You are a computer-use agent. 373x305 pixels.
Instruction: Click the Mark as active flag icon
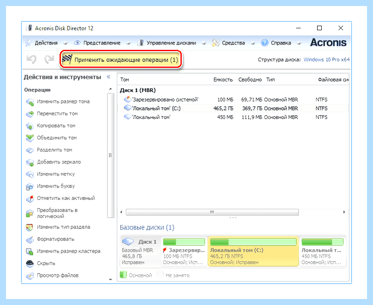coord(29,199)
